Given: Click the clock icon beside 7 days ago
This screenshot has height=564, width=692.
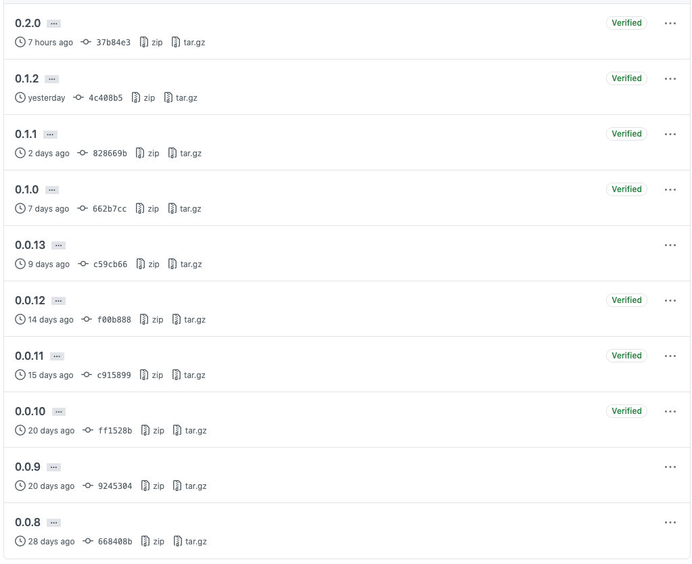Looking at the screenshot, I should 20,208.
